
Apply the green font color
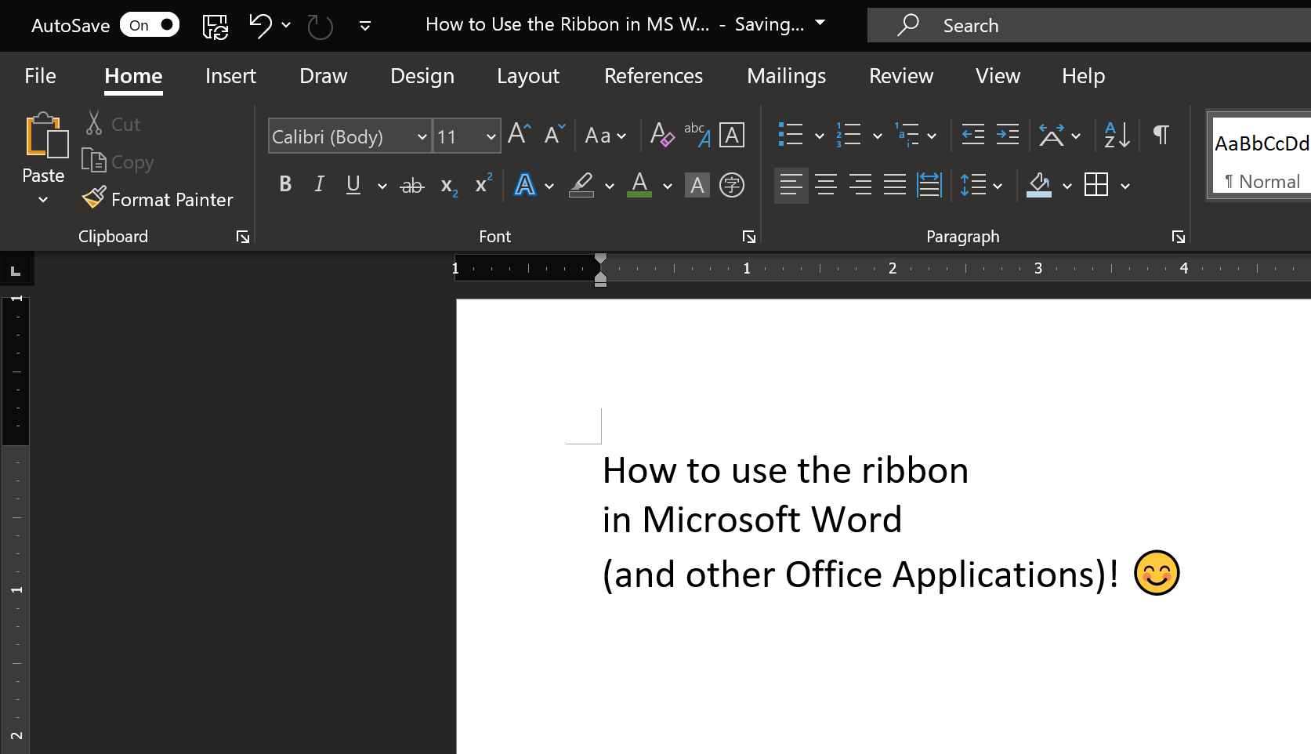(639, 185)
